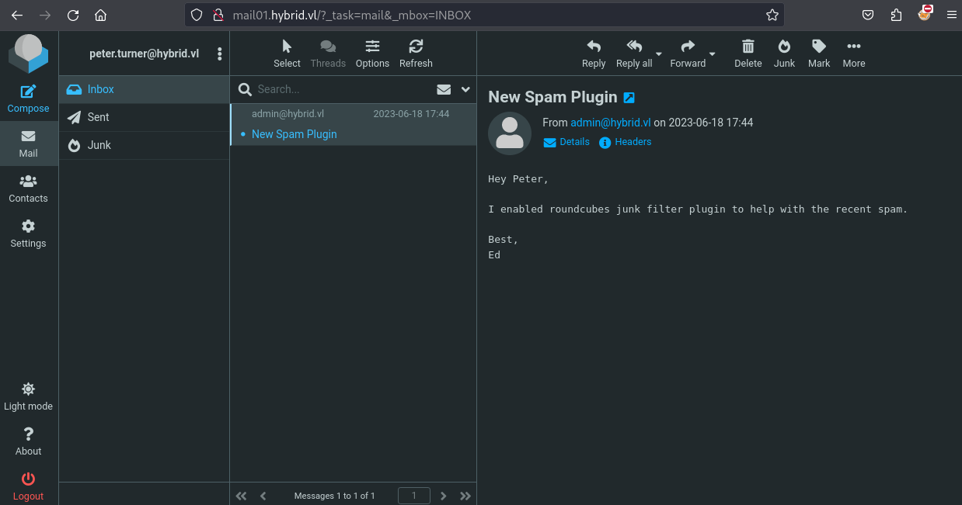Open the folder actions three-dot menu
Viewport: 962px width, 505px height.
click(x=220, y=54)
